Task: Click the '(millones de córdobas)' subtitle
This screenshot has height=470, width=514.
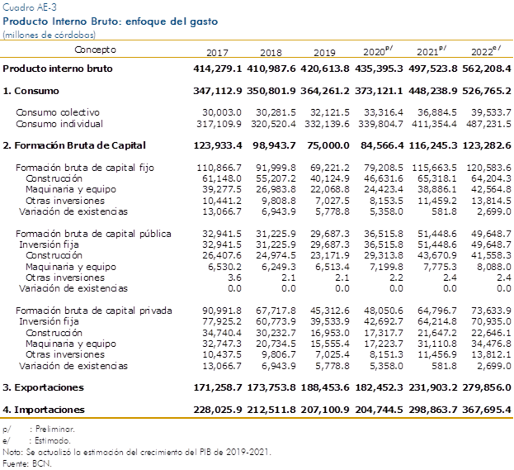Action: pos(50,35)
